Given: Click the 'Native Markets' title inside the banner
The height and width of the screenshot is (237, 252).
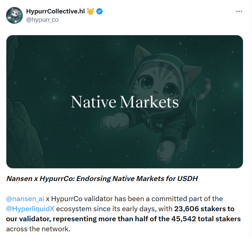Looking at the screenshot, I should [x=125, y=102].
